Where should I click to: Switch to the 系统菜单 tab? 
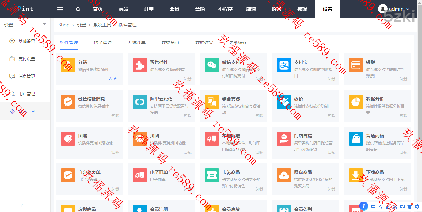[137, 42]
